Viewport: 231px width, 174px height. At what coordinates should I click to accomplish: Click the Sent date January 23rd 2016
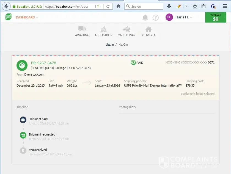click(x=108, y=85)
